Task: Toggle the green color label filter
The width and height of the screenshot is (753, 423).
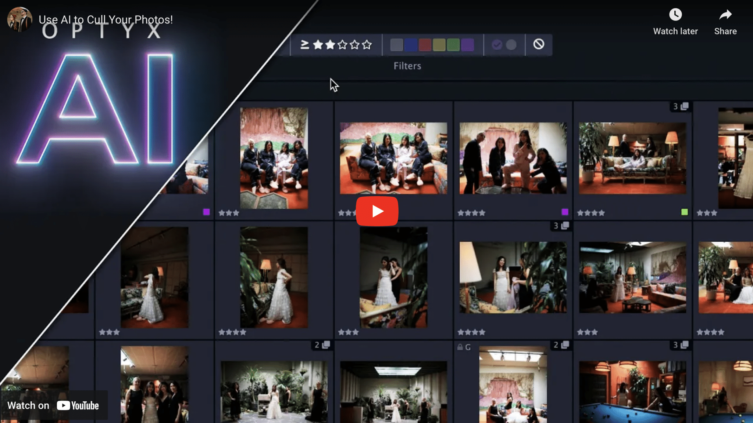Action: 453,45
